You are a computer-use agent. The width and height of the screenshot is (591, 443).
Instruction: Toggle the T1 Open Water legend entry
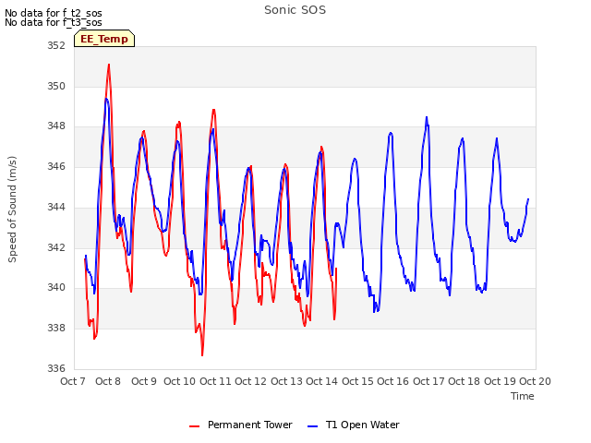coord(354,425)
